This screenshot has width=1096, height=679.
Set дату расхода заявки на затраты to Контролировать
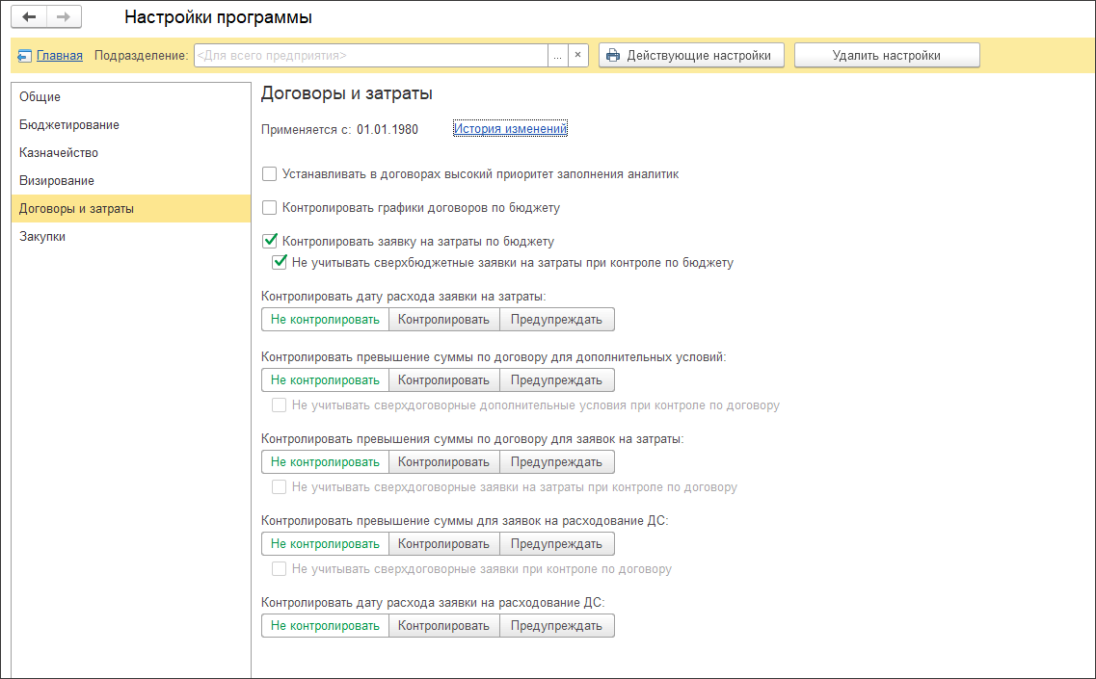[443, 320]
